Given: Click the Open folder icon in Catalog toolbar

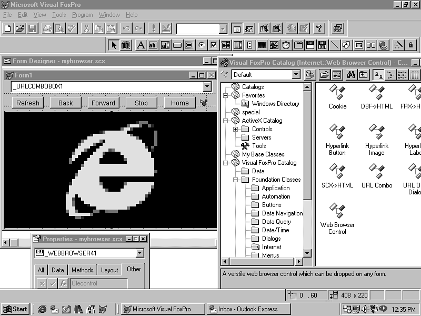Looking at the screenshot, I should (x=325, y=75).
